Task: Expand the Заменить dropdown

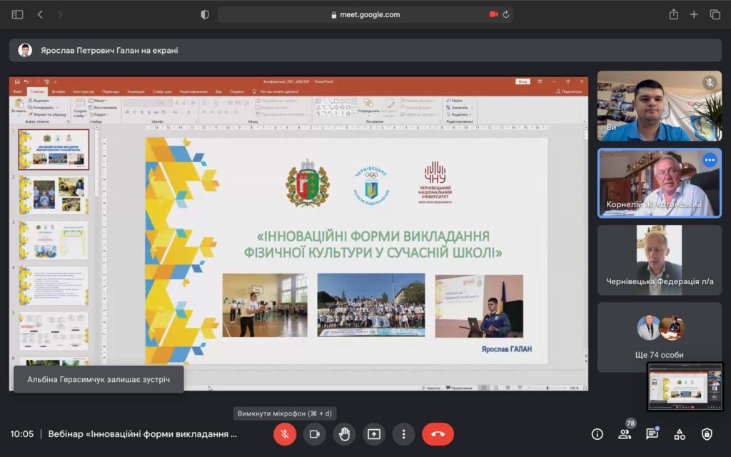Action: 472,108
